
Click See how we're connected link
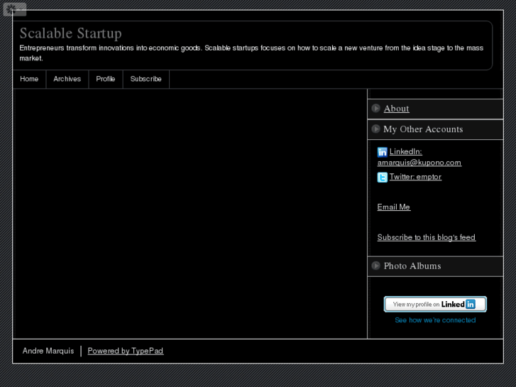[x=435, y=320]
